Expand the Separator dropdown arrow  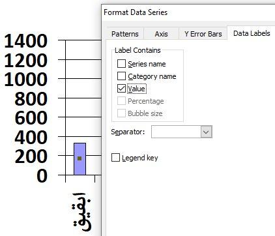[206, 132]
